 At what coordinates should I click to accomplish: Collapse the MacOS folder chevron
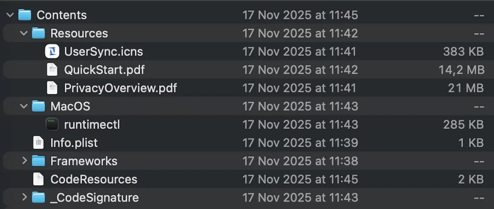point(24,106)
